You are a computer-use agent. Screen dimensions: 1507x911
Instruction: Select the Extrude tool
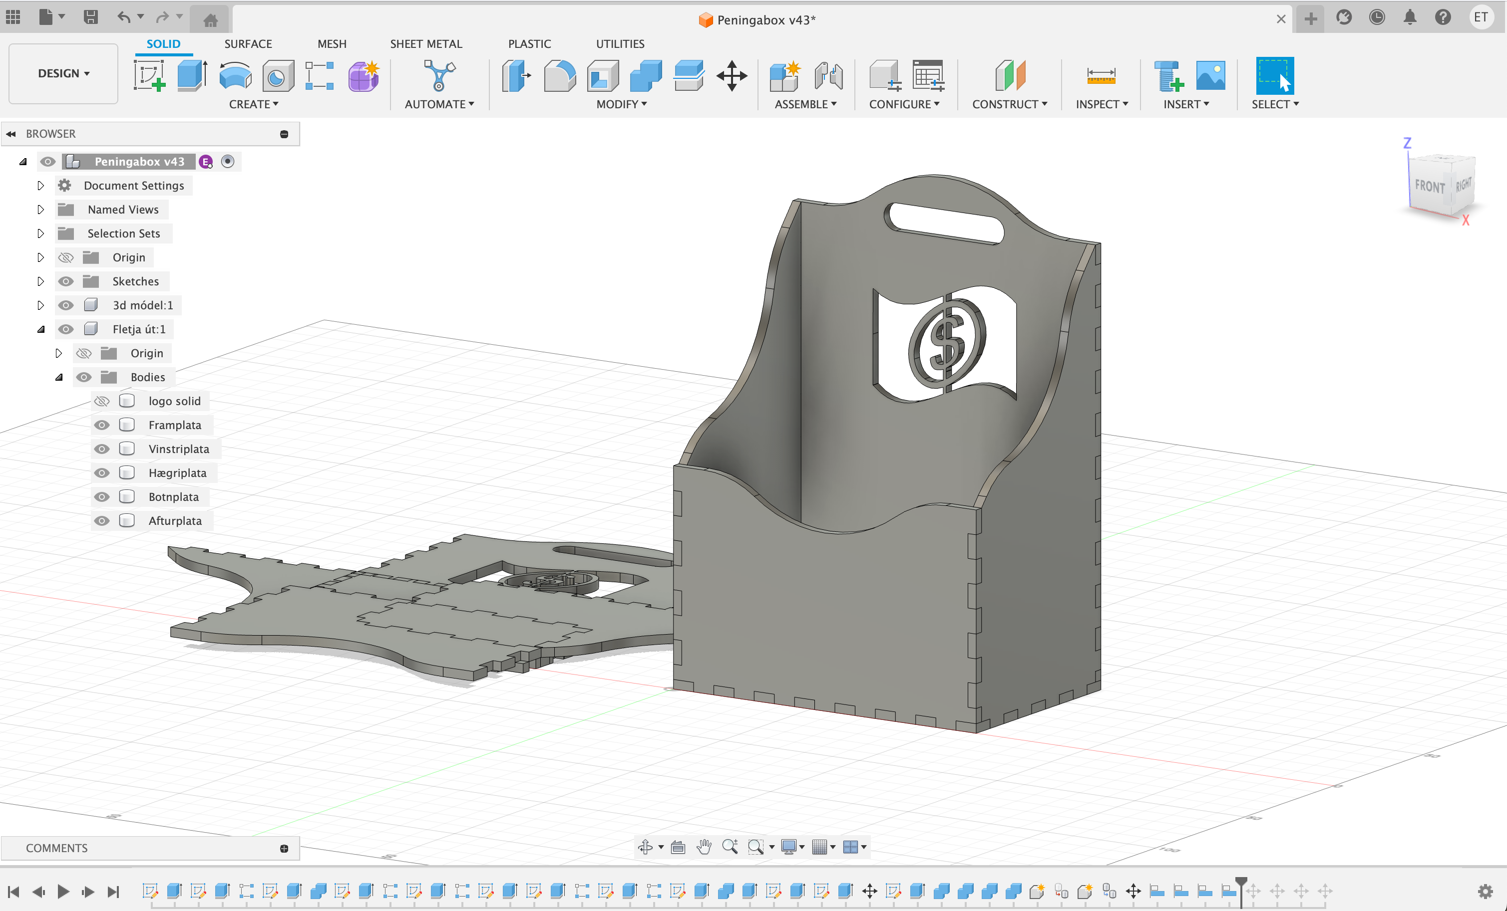(x=192, y=76)
